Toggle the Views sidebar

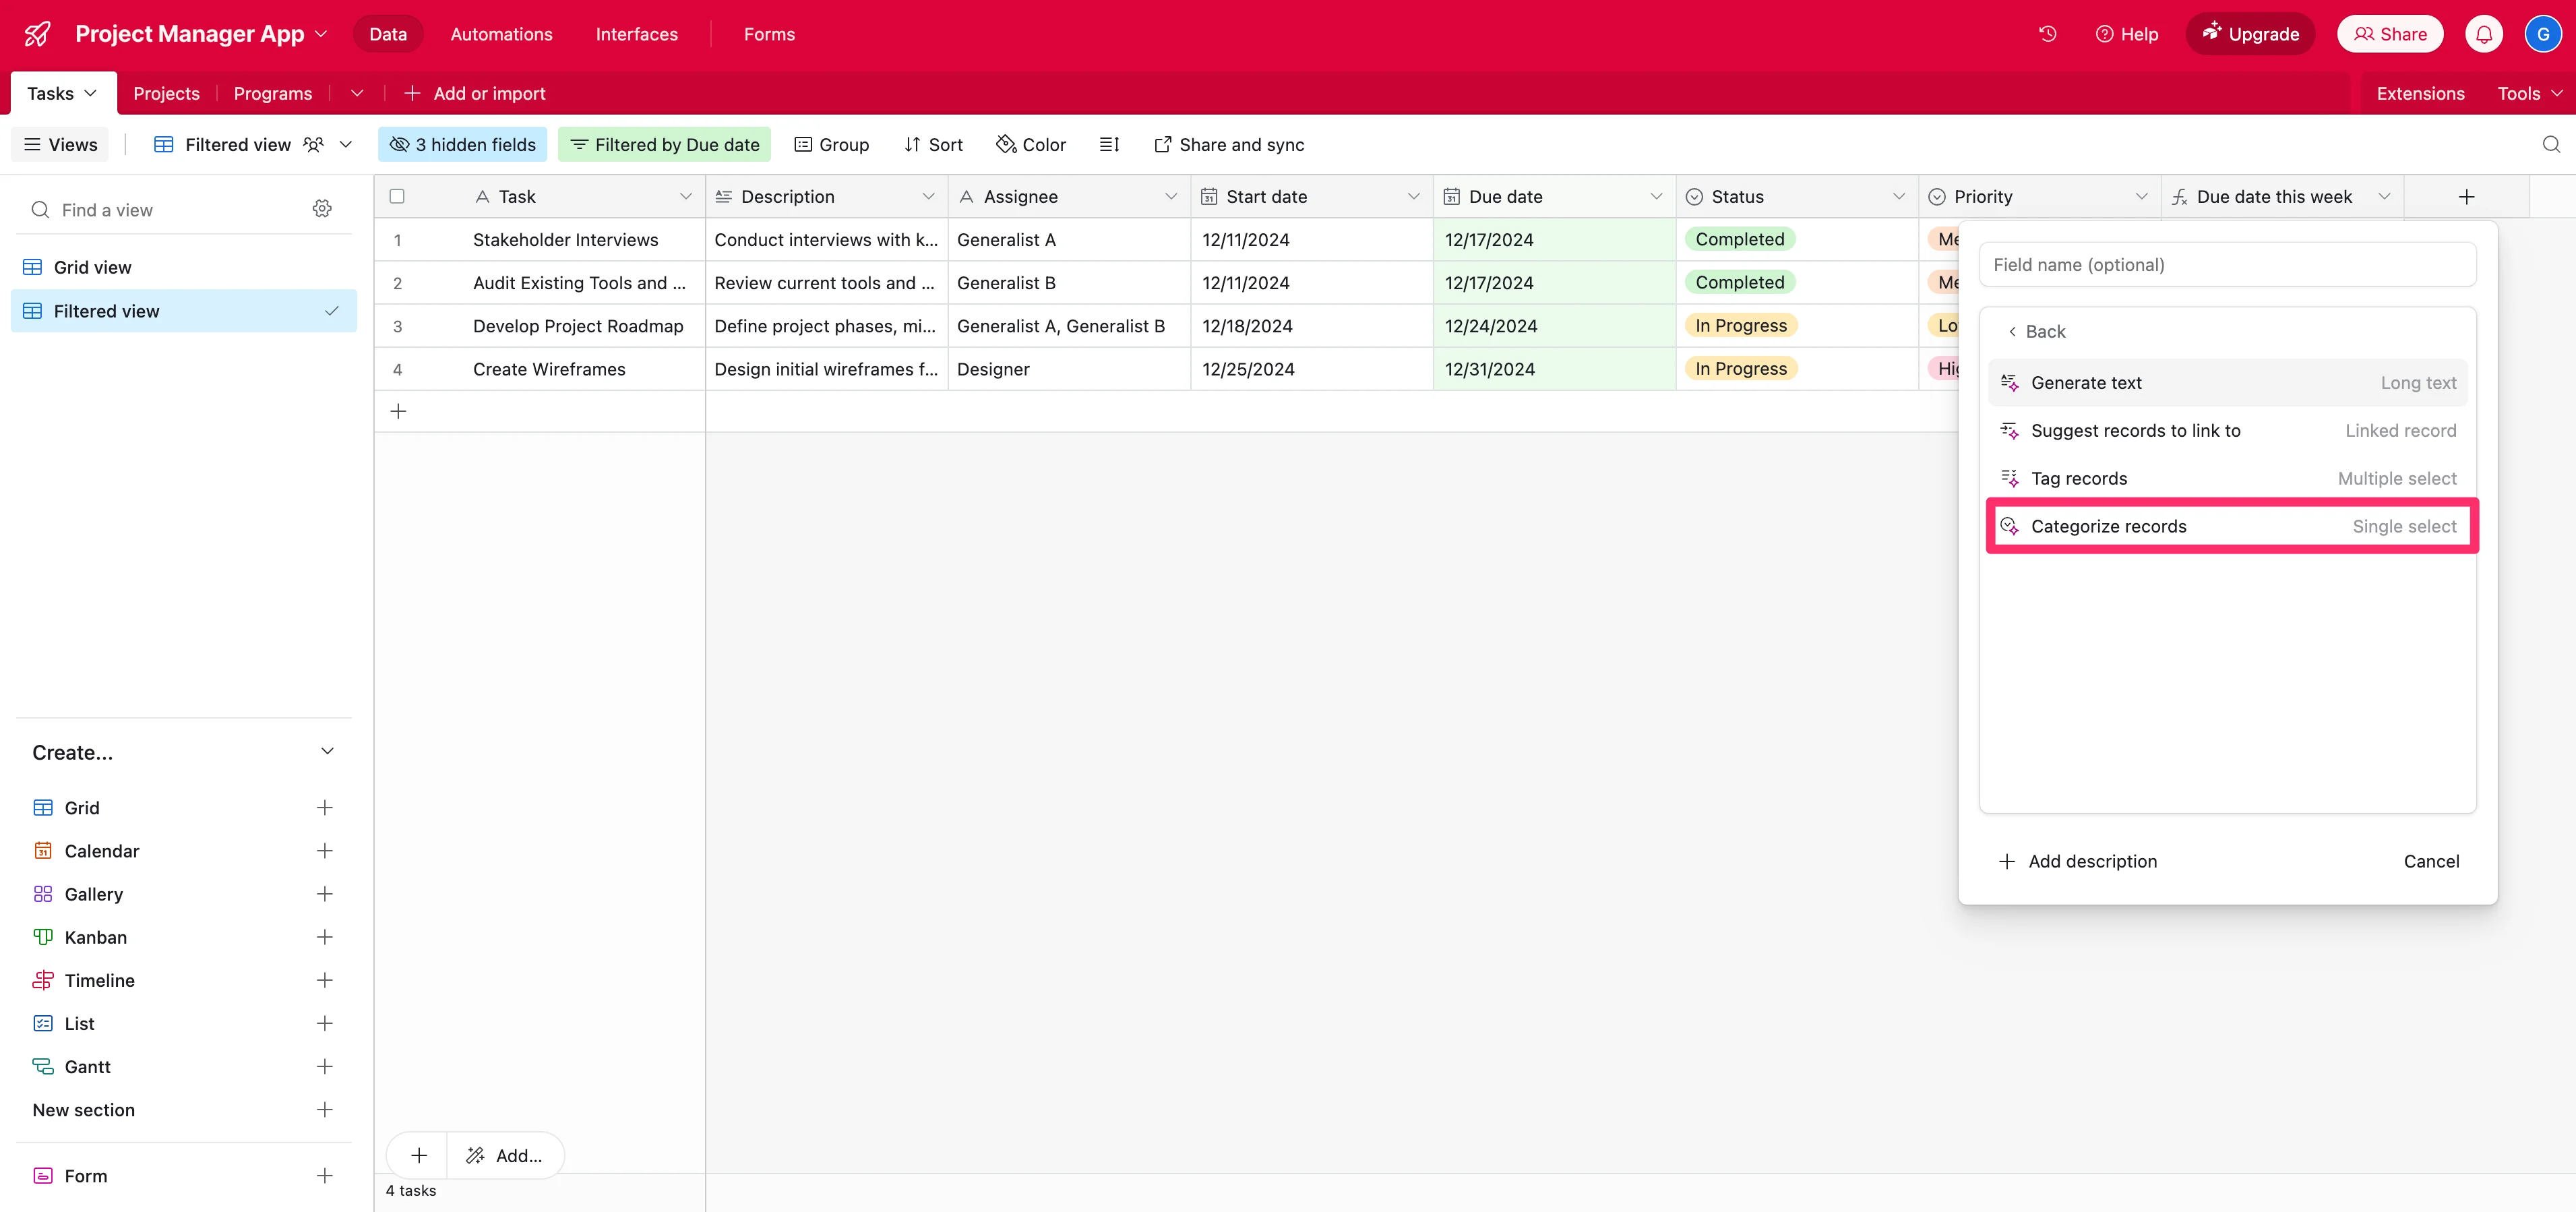[x=60, y=145]
